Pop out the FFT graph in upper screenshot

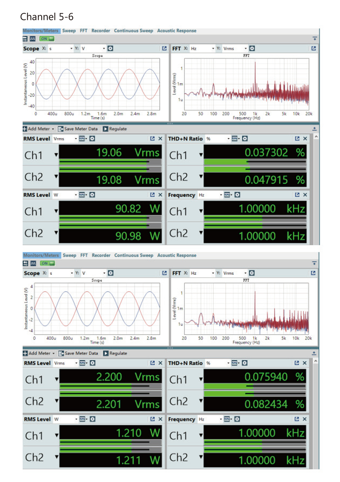click(314, 49)
